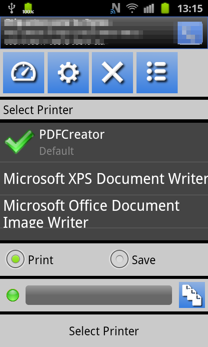Choose Microsoft XPS Document Writer
Screen dimensions: 208x347
tap(104, 179)
